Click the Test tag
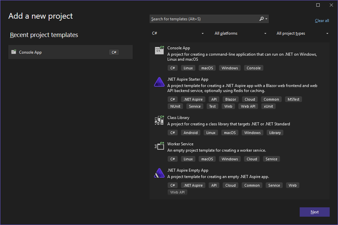Viewport: 338px width, 225px height. [x=212, y=106]
